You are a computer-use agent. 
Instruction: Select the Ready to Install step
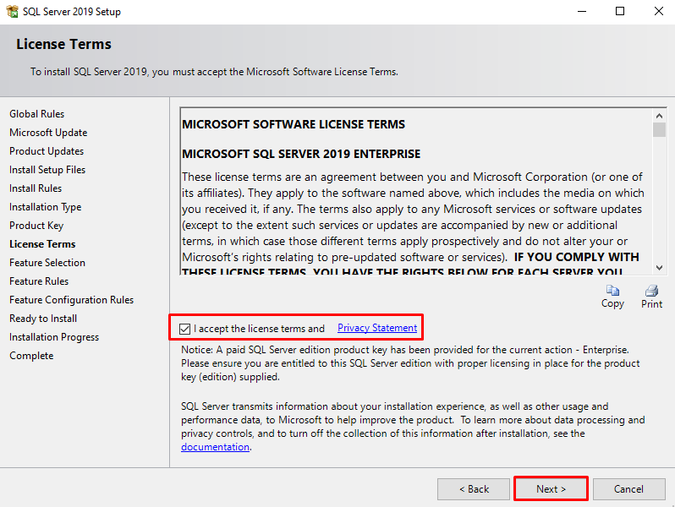pos(43,319)
